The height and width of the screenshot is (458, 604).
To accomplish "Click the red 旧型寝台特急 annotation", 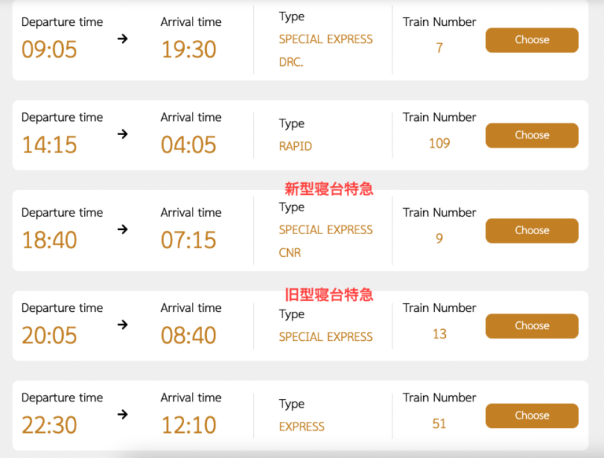I will click(328, 295).
